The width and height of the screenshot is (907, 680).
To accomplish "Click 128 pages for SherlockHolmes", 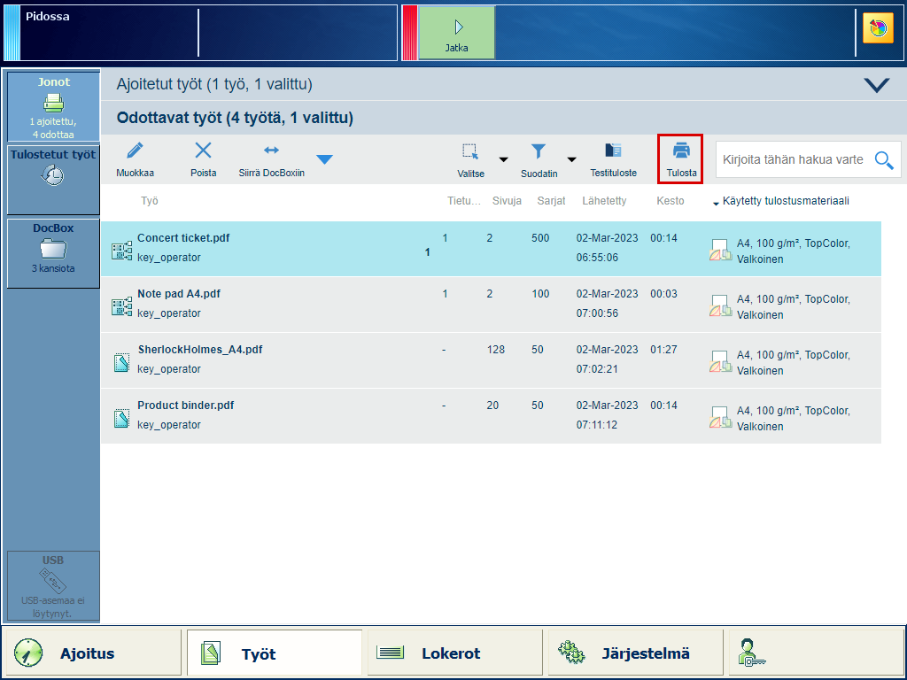I will pos(496,349).
